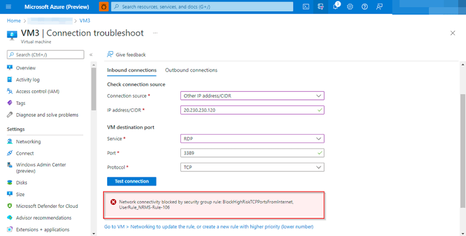Click the Connect icon in sidebar
This screenshot has height=236, width=466.
tap(10, 153)
